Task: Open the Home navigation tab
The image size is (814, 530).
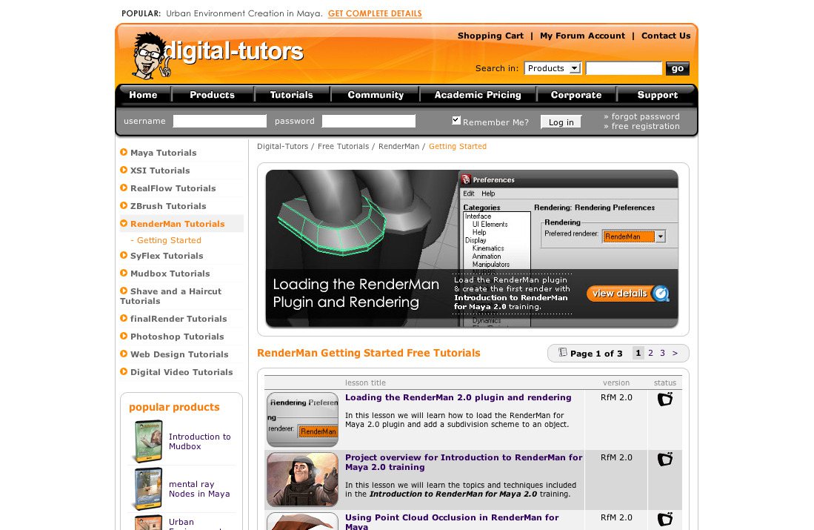Action: coord(143,95)
